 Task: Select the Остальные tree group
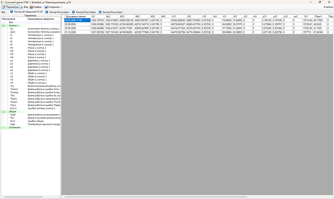click(15, 128)
